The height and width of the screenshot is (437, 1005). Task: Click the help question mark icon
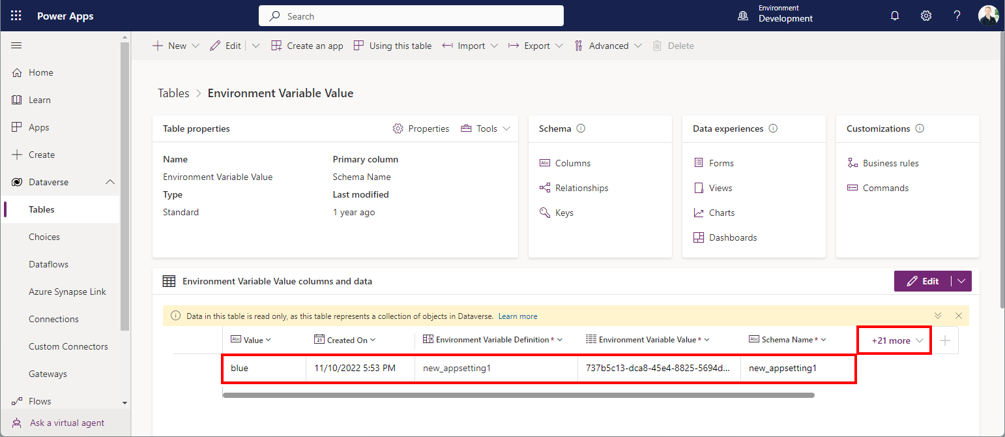(x=957, y=16)
